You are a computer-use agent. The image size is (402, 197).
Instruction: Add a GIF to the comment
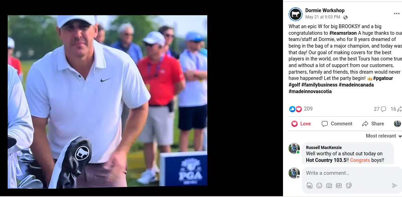click(x=339, y=186)
